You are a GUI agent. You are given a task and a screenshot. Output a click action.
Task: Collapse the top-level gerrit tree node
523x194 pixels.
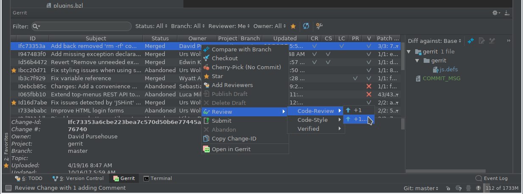point(409,52)
